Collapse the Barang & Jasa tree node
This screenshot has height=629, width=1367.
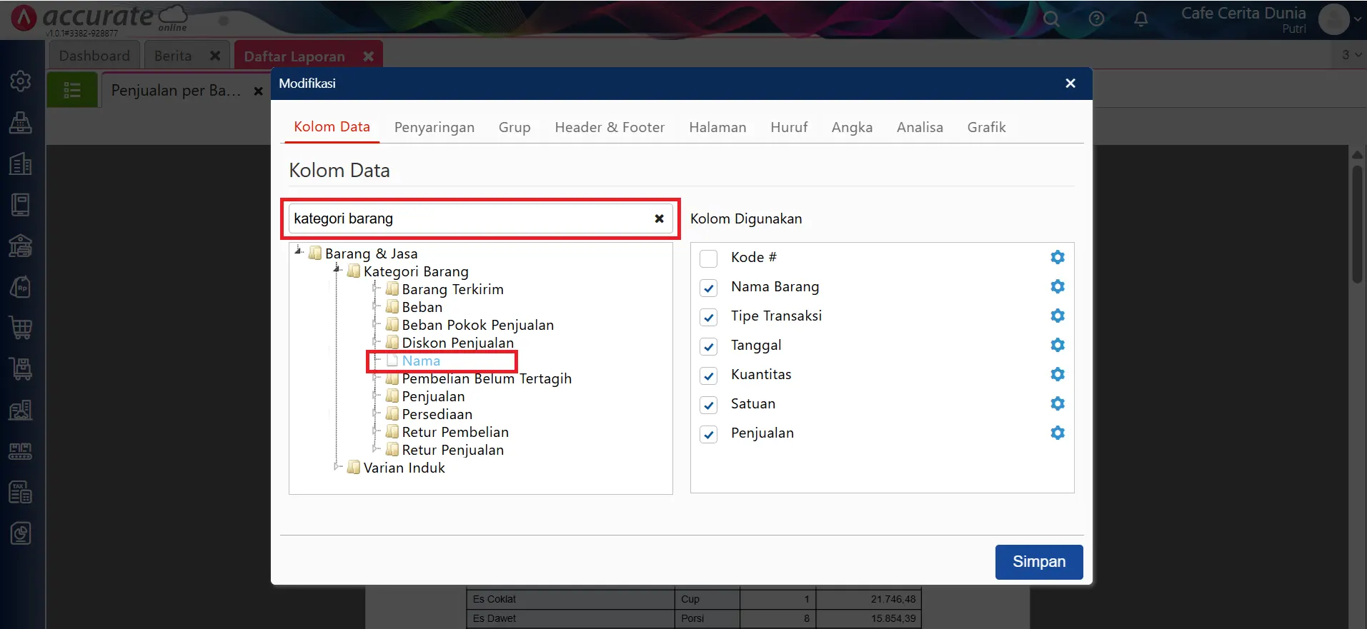(x=299, y=251)
